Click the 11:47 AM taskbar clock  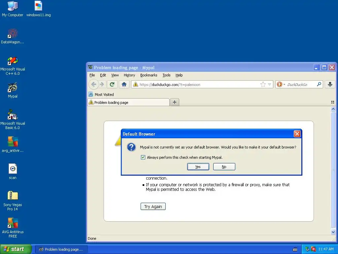click(x=326, y=249)
